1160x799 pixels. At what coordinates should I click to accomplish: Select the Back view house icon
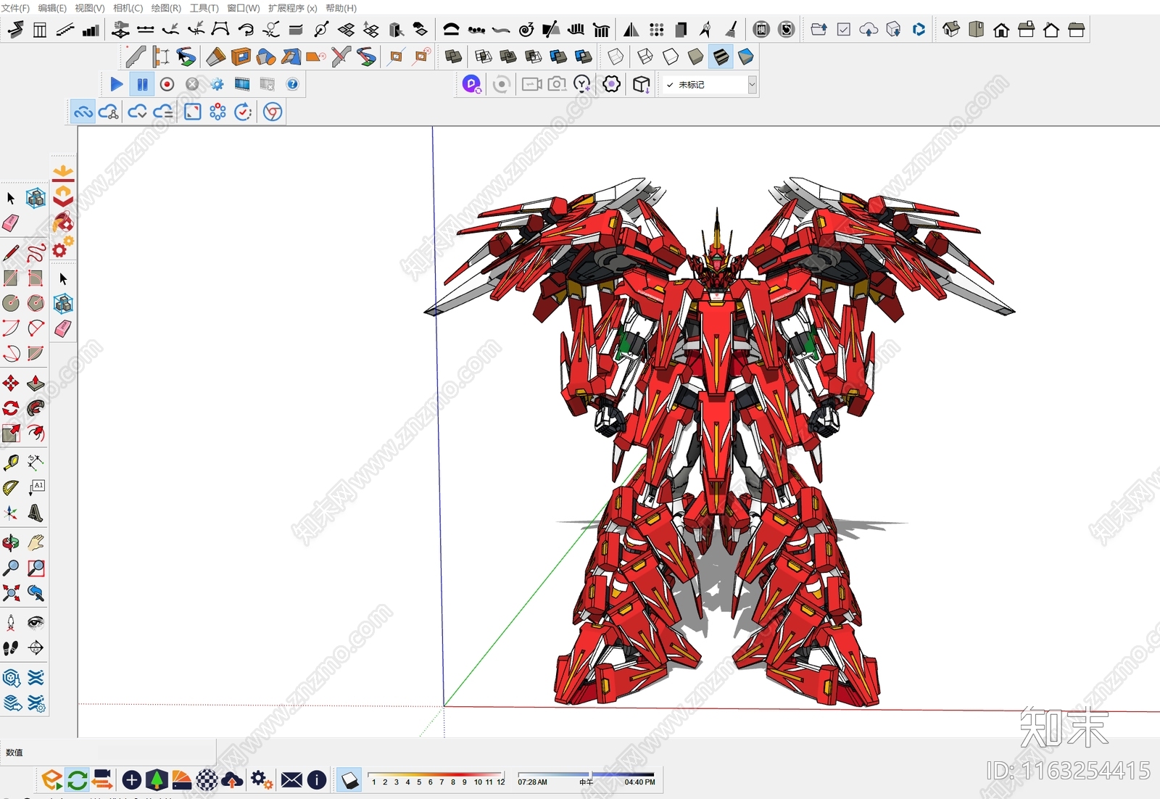tap(1051, 30)
